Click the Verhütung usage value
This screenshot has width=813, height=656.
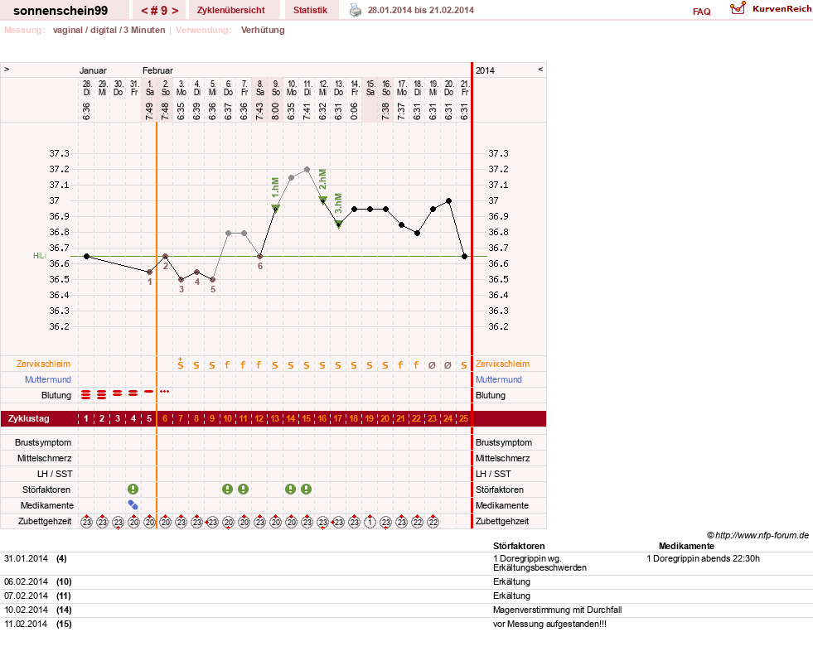[263, 30]
